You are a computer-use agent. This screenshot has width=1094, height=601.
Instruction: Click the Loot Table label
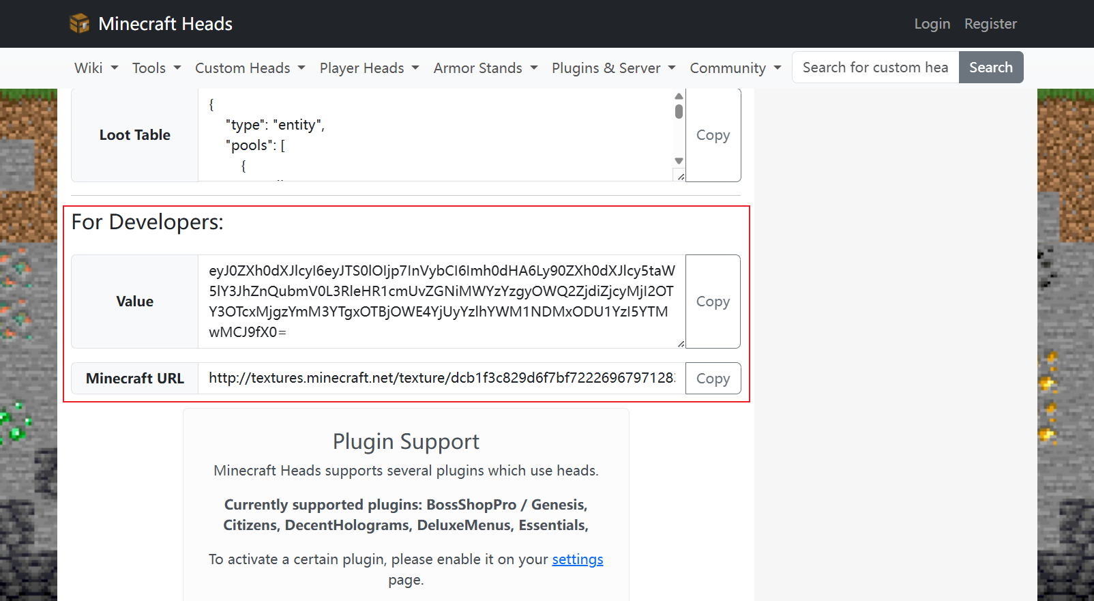pos(135,135)
